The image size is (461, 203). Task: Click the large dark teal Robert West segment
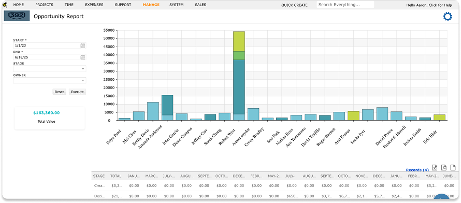click(239, 87)
